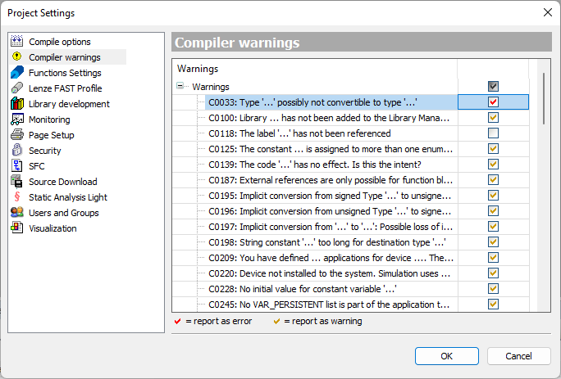The image size is (561, 379).
Task: Open Functions Settings page
Action: tap(65, 73)
